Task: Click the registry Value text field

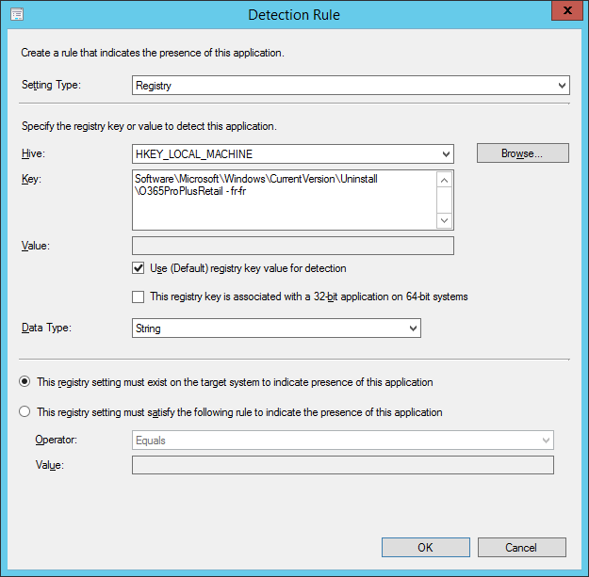Action: pyautogui.click(x=293, y=246)
